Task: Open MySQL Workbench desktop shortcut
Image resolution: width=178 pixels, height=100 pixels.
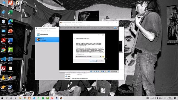Action: point(11,61)
